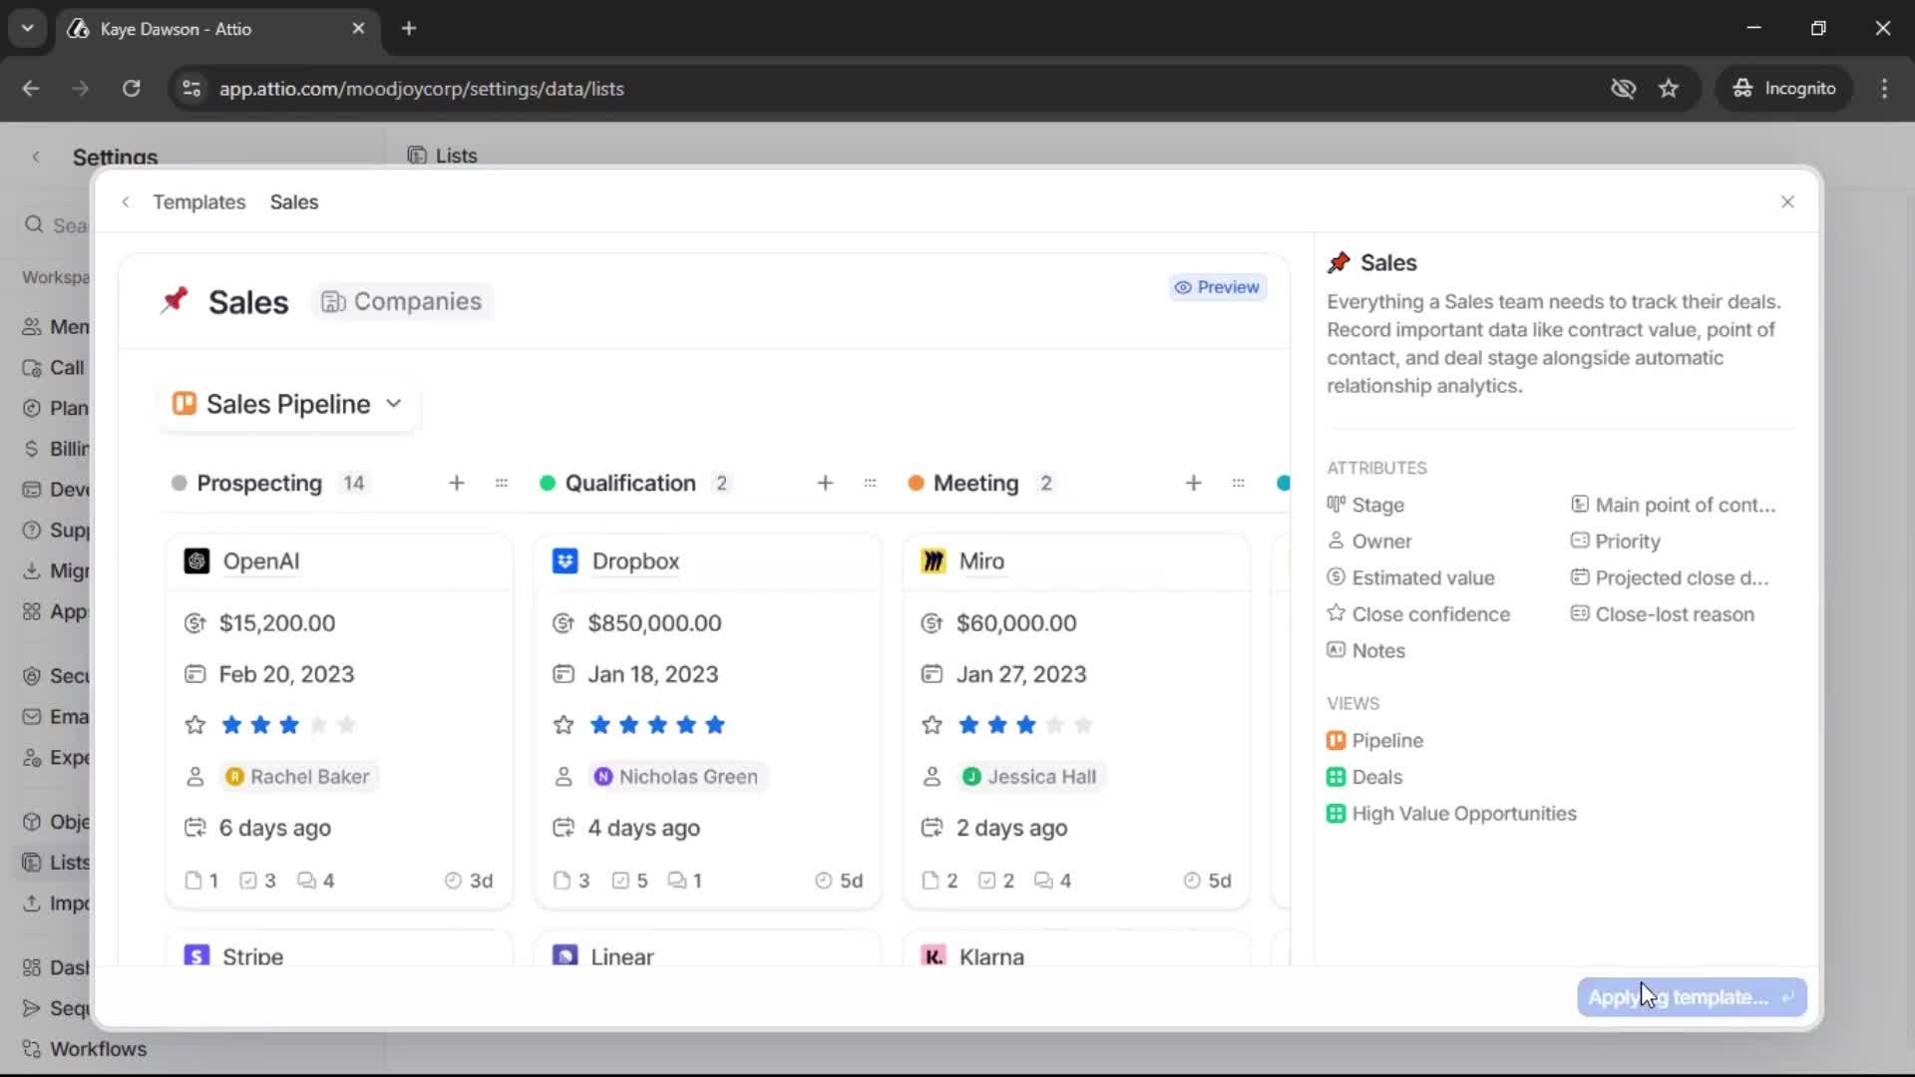Open the Stage attribute

[1378, 505]
